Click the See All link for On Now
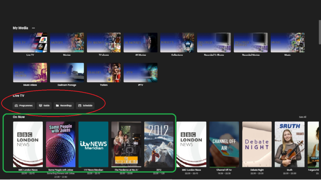This screenshot has width=321, height=180. coord(302,117)
